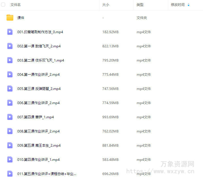Open file 006.第二课作业讲评_2.mp4
This screenshot has width=203, height=181.
39,103
